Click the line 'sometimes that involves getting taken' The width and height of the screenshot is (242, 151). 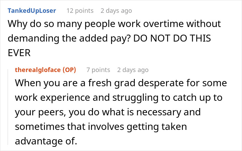pyautogui.click(x=101, y=127)
